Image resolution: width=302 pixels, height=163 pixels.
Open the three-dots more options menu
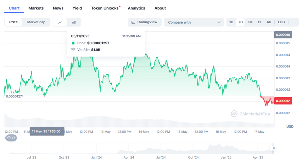(x=294, y=22)
